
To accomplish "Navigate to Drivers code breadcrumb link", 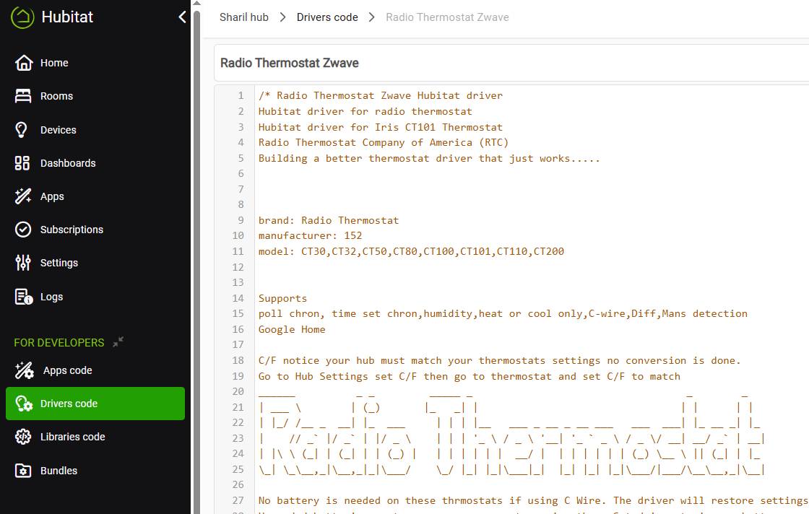I will point(327,17).
